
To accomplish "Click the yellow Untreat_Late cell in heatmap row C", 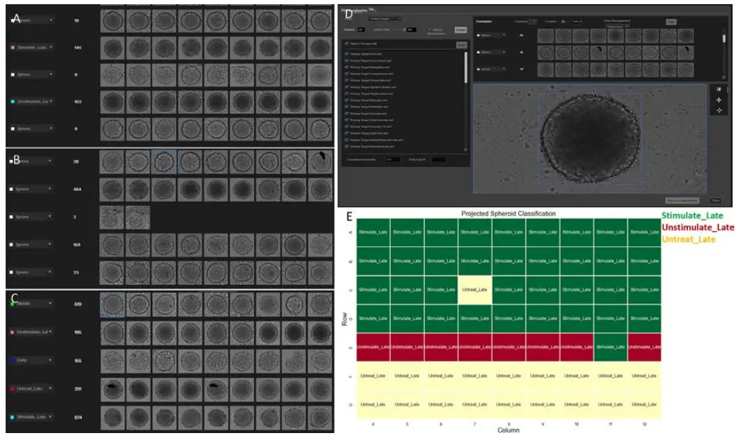I will [474, 290].
